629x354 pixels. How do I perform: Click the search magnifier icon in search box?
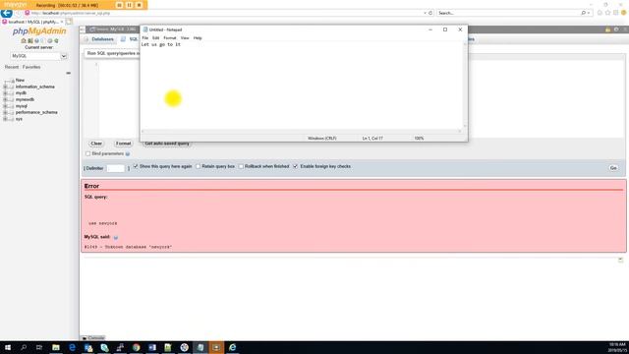(583, 13)
